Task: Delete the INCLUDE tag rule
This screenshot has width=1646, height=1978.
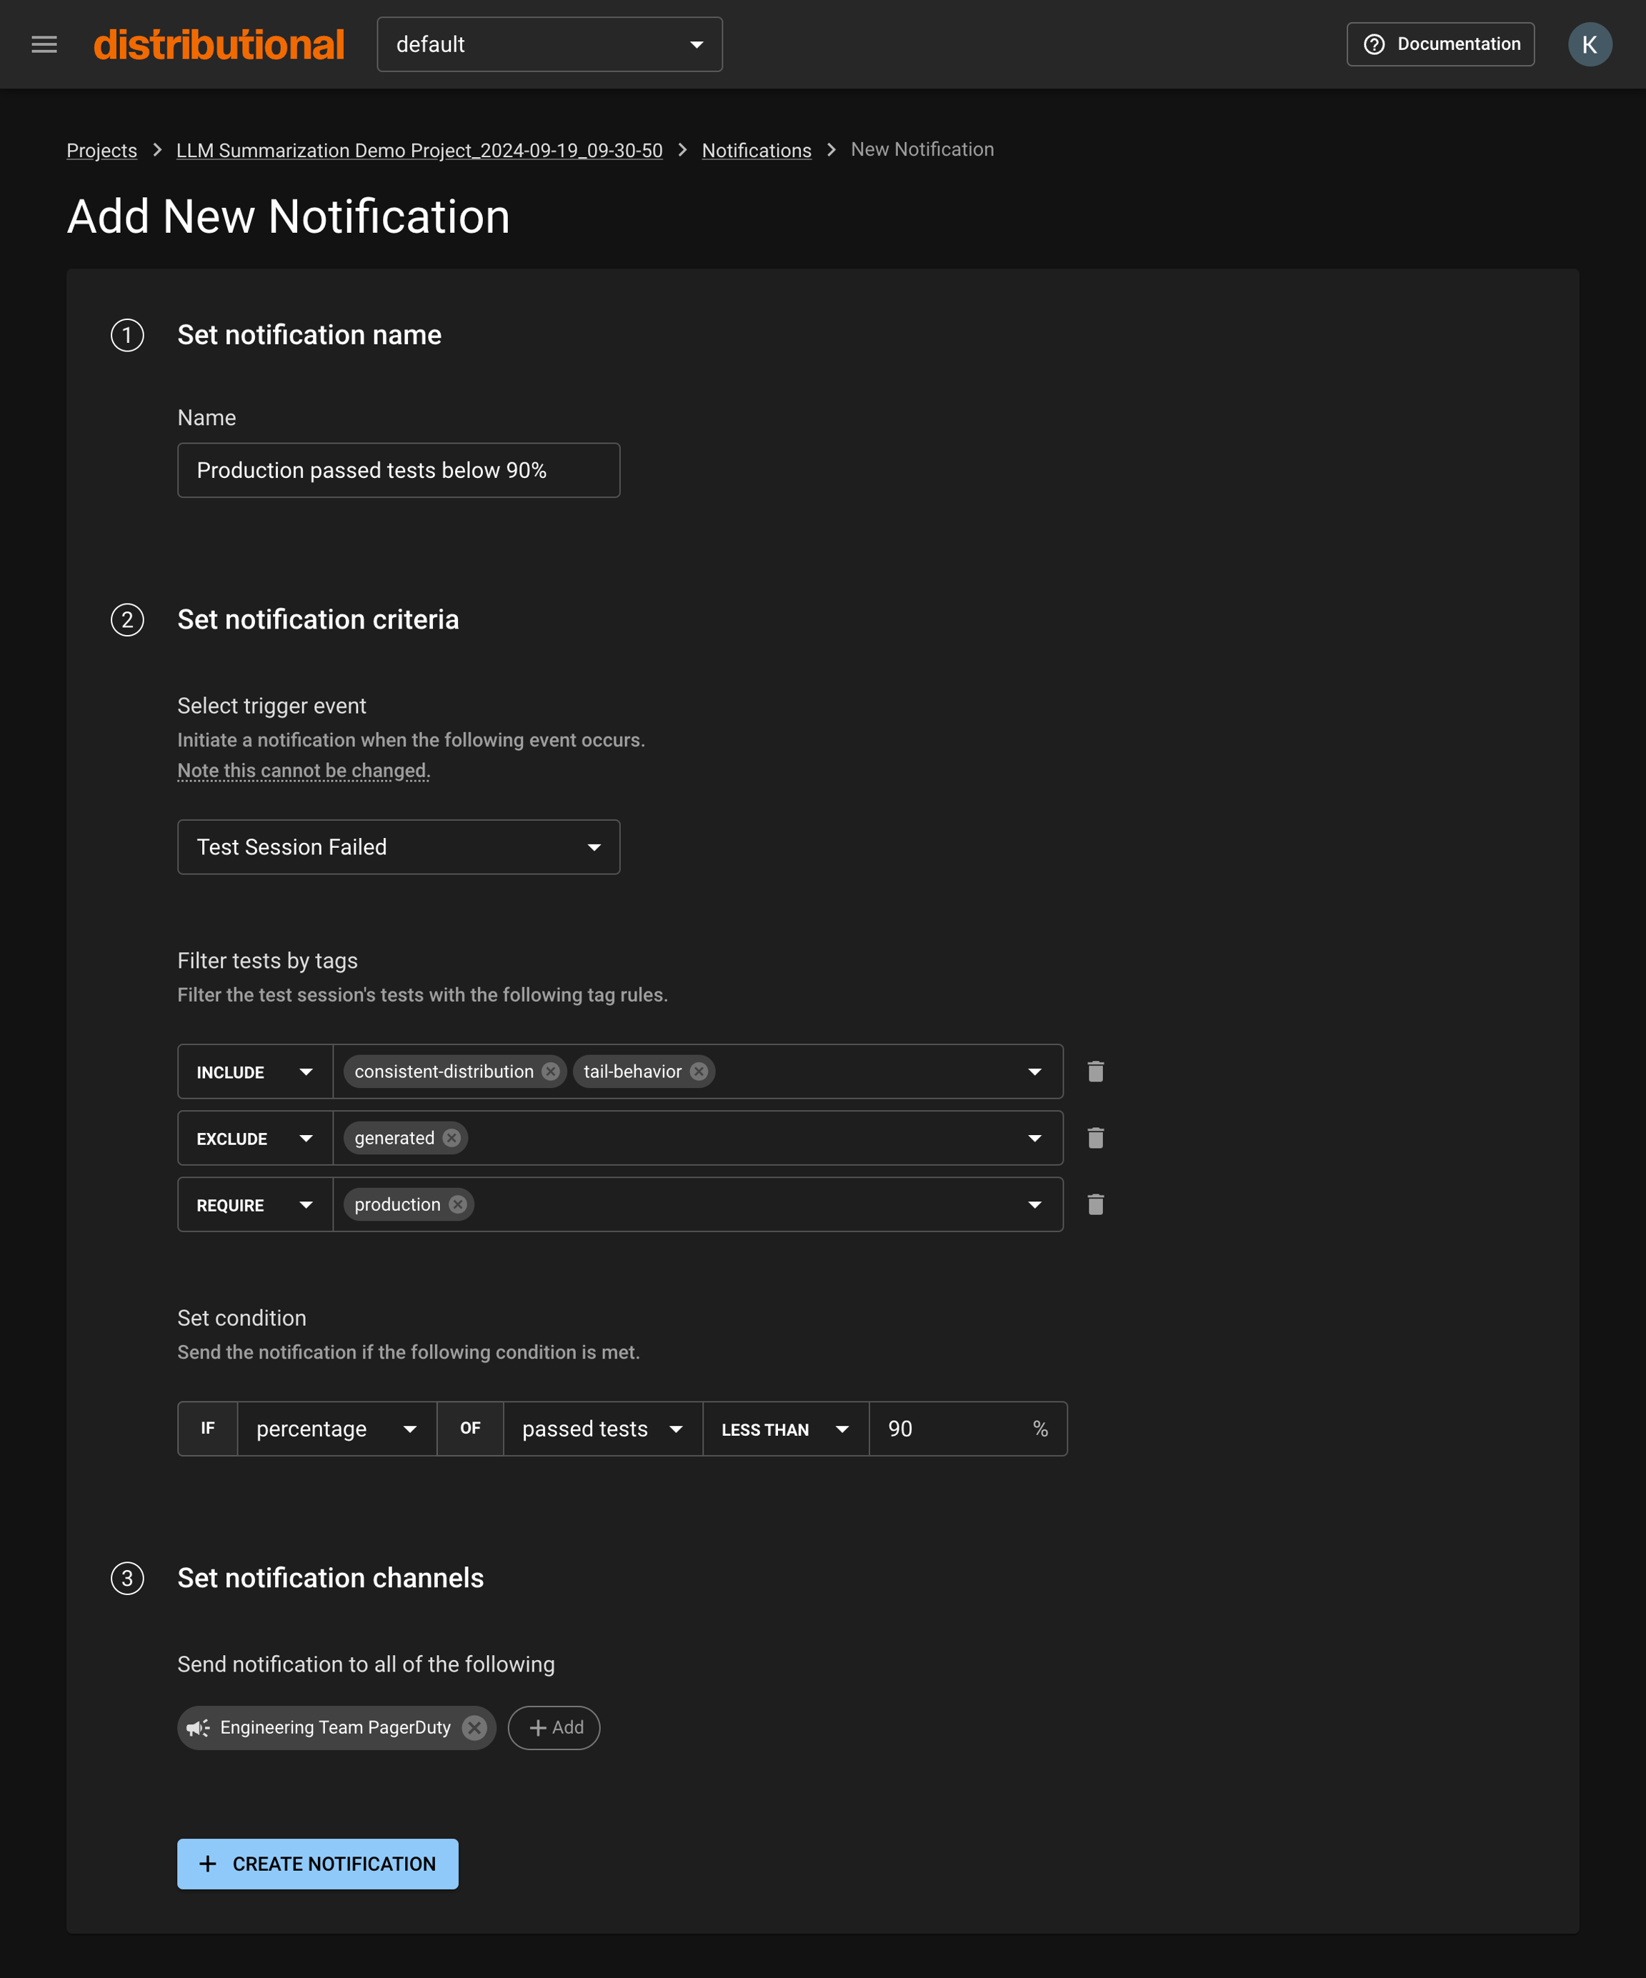Action: tap(1094, 1072)
